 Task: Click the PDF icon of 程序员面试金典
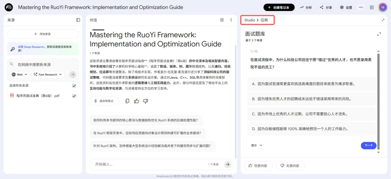(12, 95)
